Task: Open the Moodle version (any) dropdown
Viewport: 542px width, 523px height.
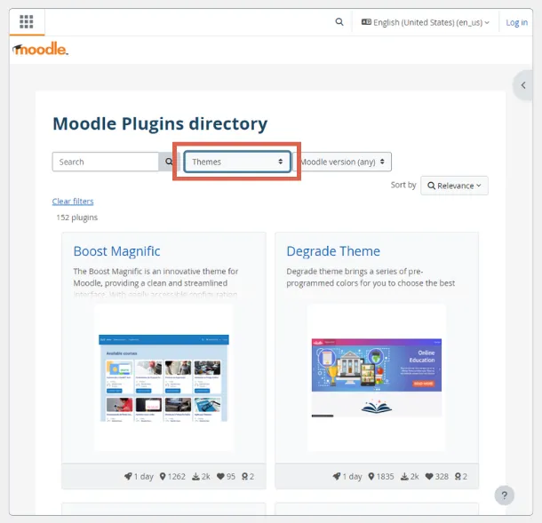Action: click(x=342, y=162)
